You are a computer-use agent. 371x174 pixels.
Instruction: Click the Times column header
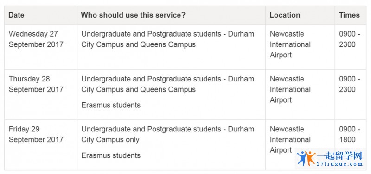(349, 15)
